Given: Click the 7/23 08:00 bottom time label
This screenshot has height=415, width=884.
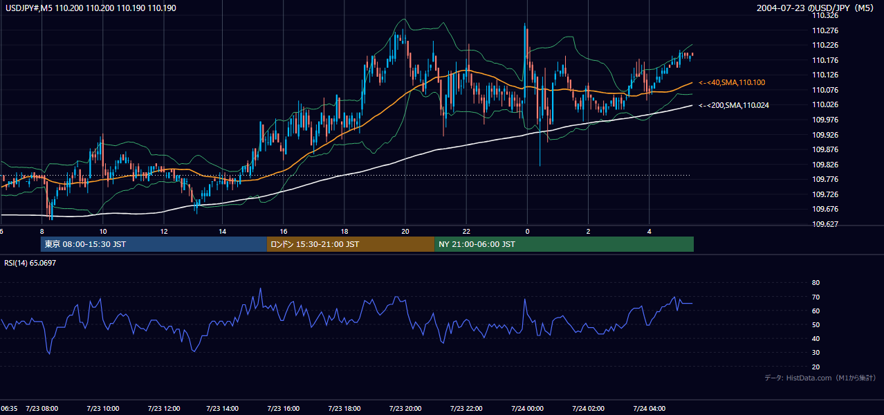Looking at the screenshot, I should [x=42, y=409].
